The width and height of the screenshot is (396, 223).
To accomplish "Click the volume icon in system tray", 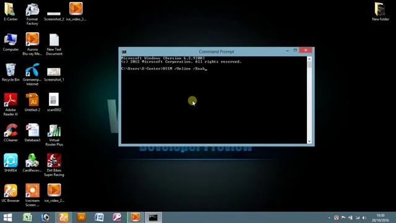I will 364,217.
